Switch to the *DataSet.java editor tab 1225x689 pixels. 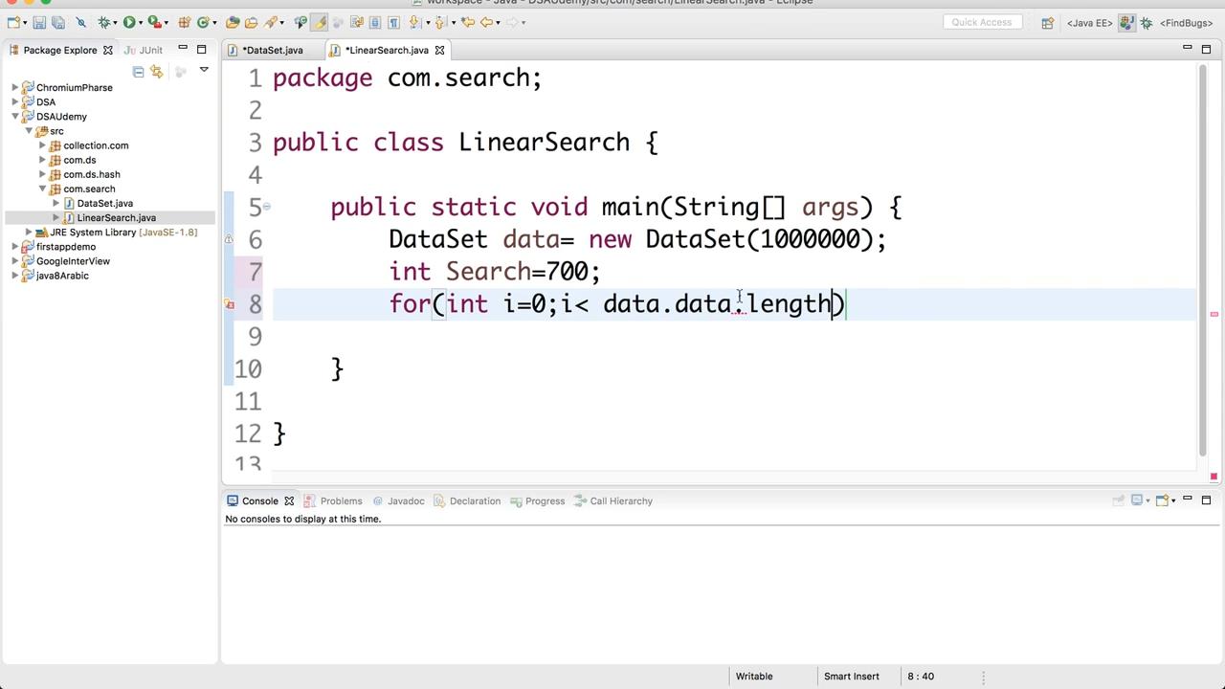pos(272,50)
